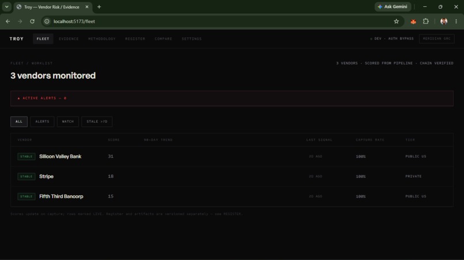Open the COMPARE nav tab
Viewport: 464px width, 260px height.
pos(163,38)
